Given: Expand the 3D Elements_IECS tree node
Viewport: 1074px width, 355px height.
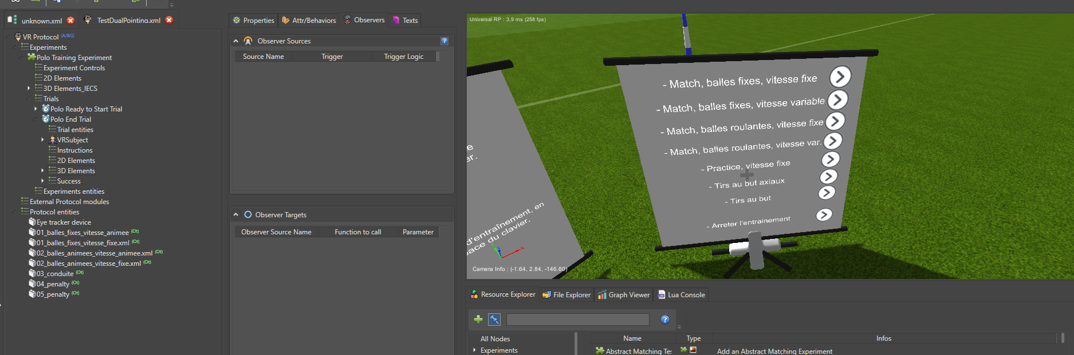Looking at the screenshot, I should point(29,88).
